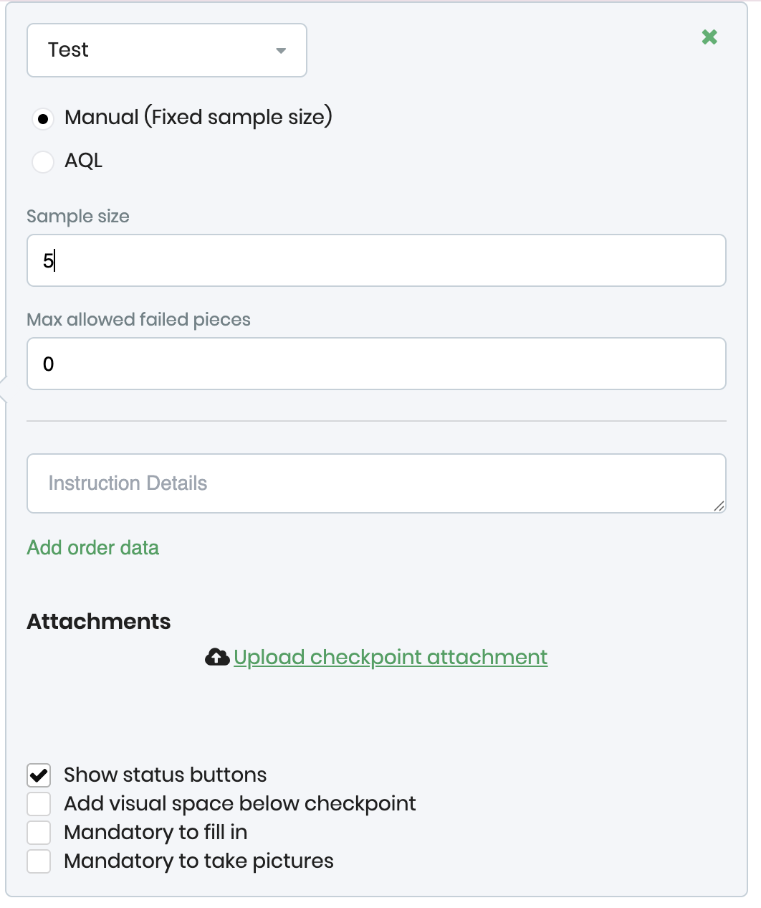Click the Sample size label text

coord(78,217)
